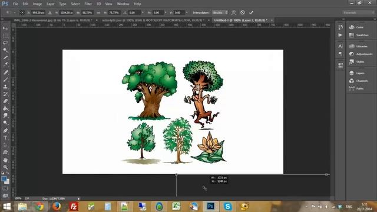Open the Image menu

[37, 4]
